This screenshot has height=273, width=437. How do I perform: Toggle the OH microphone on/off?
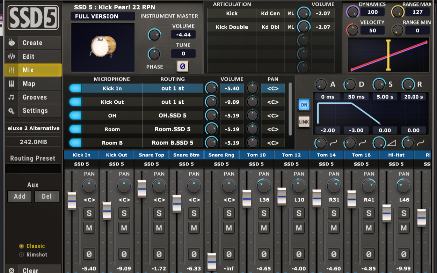click(x=75, y=116)
